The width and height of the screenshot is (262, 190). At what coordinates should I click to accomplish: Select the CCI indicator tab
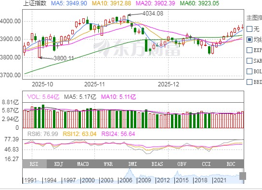pos(206,164)
